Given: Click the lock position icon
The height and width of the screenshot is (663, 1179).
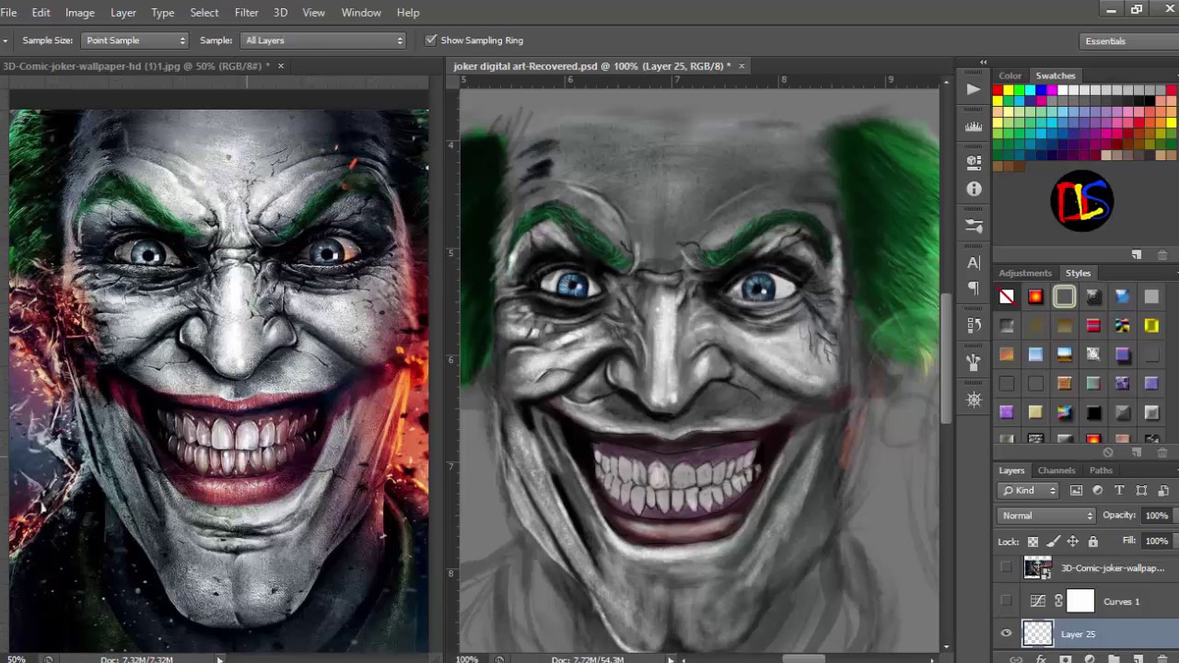Looking at the screenshot, I should pos(1073,541).
